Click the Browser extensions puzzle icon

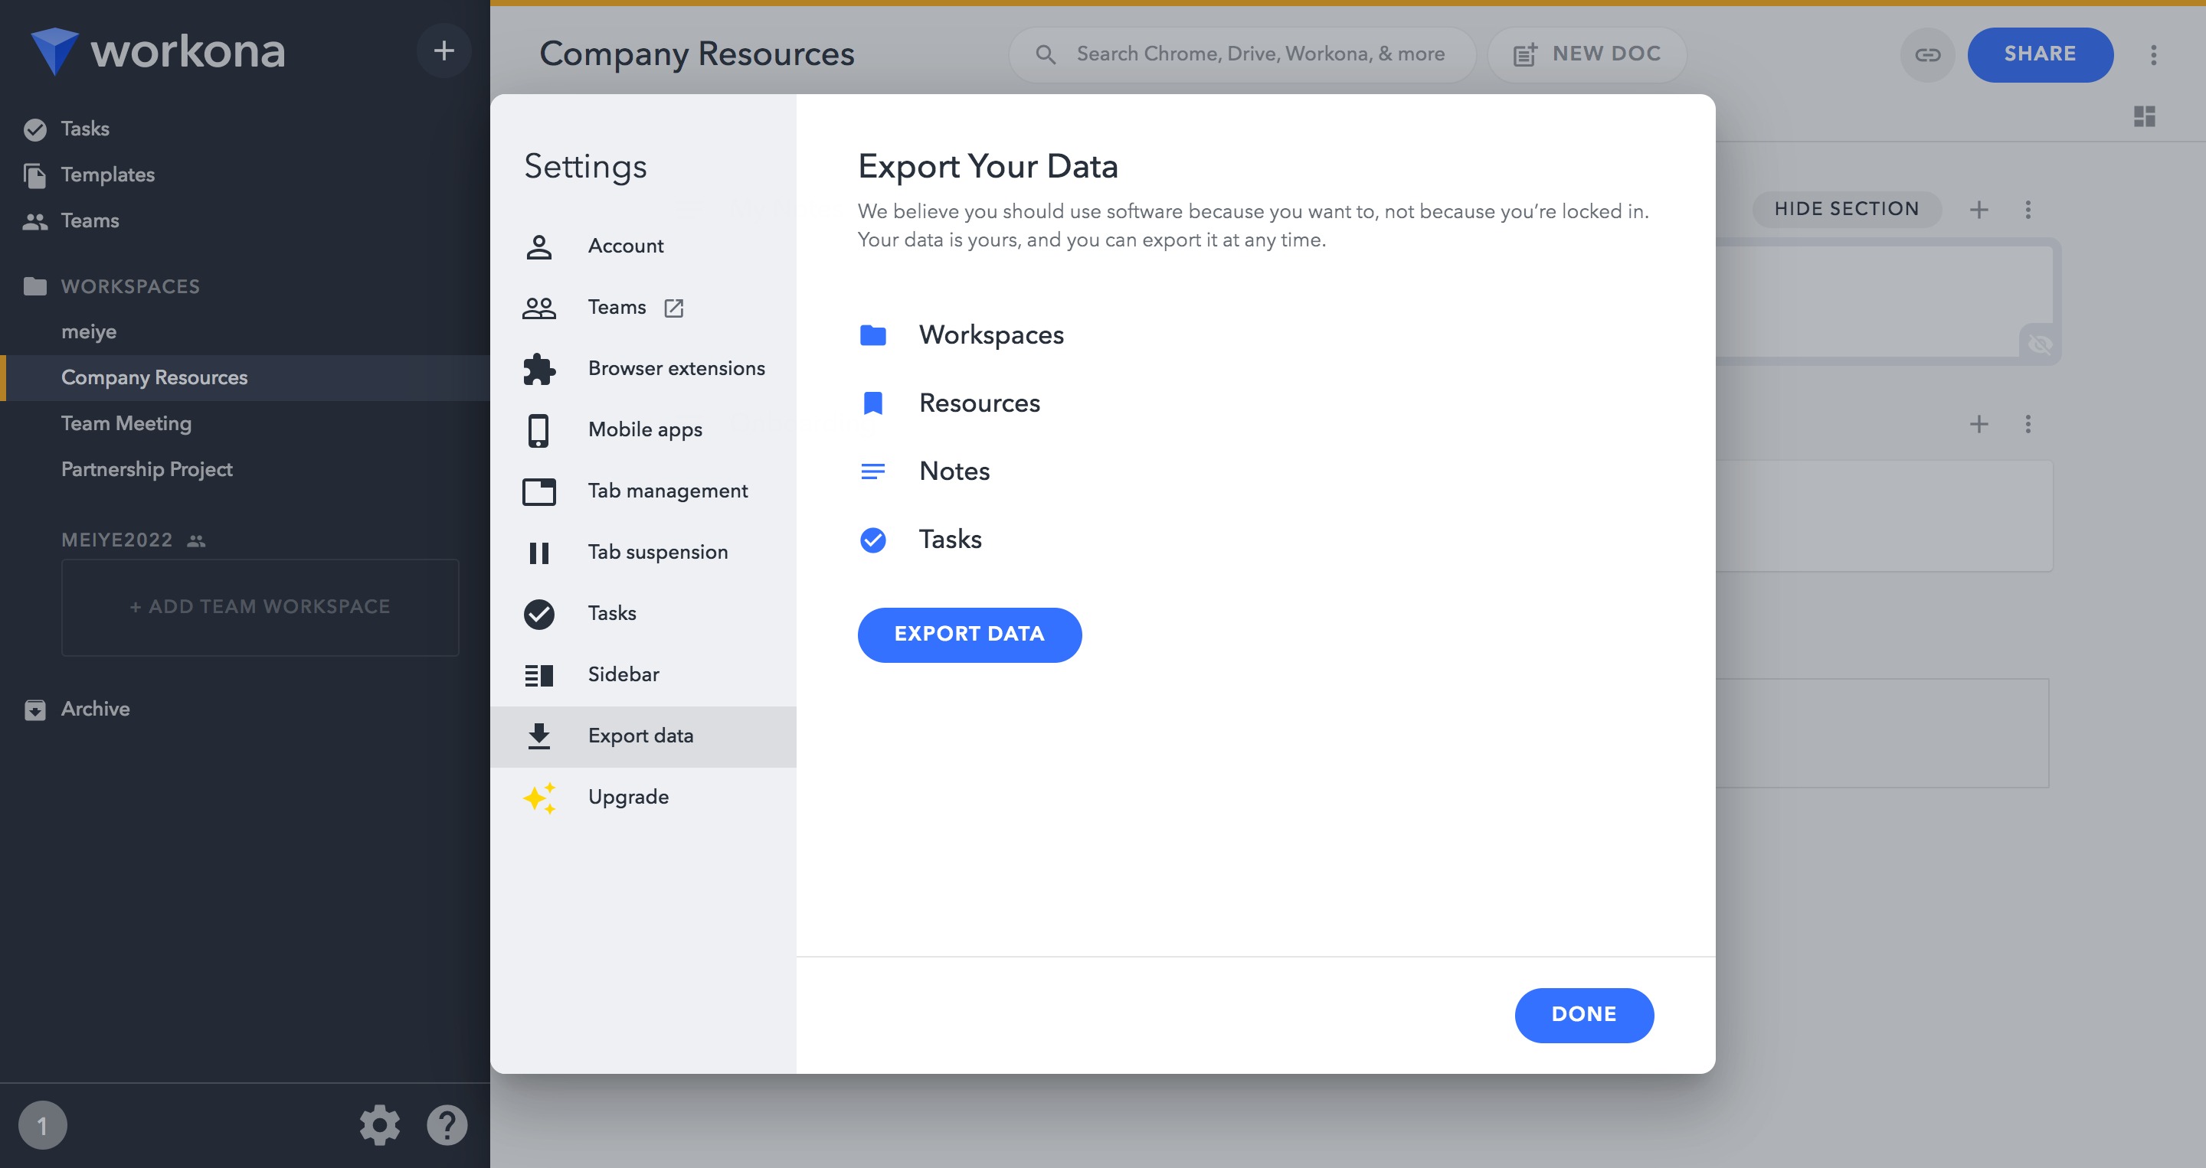538,369
